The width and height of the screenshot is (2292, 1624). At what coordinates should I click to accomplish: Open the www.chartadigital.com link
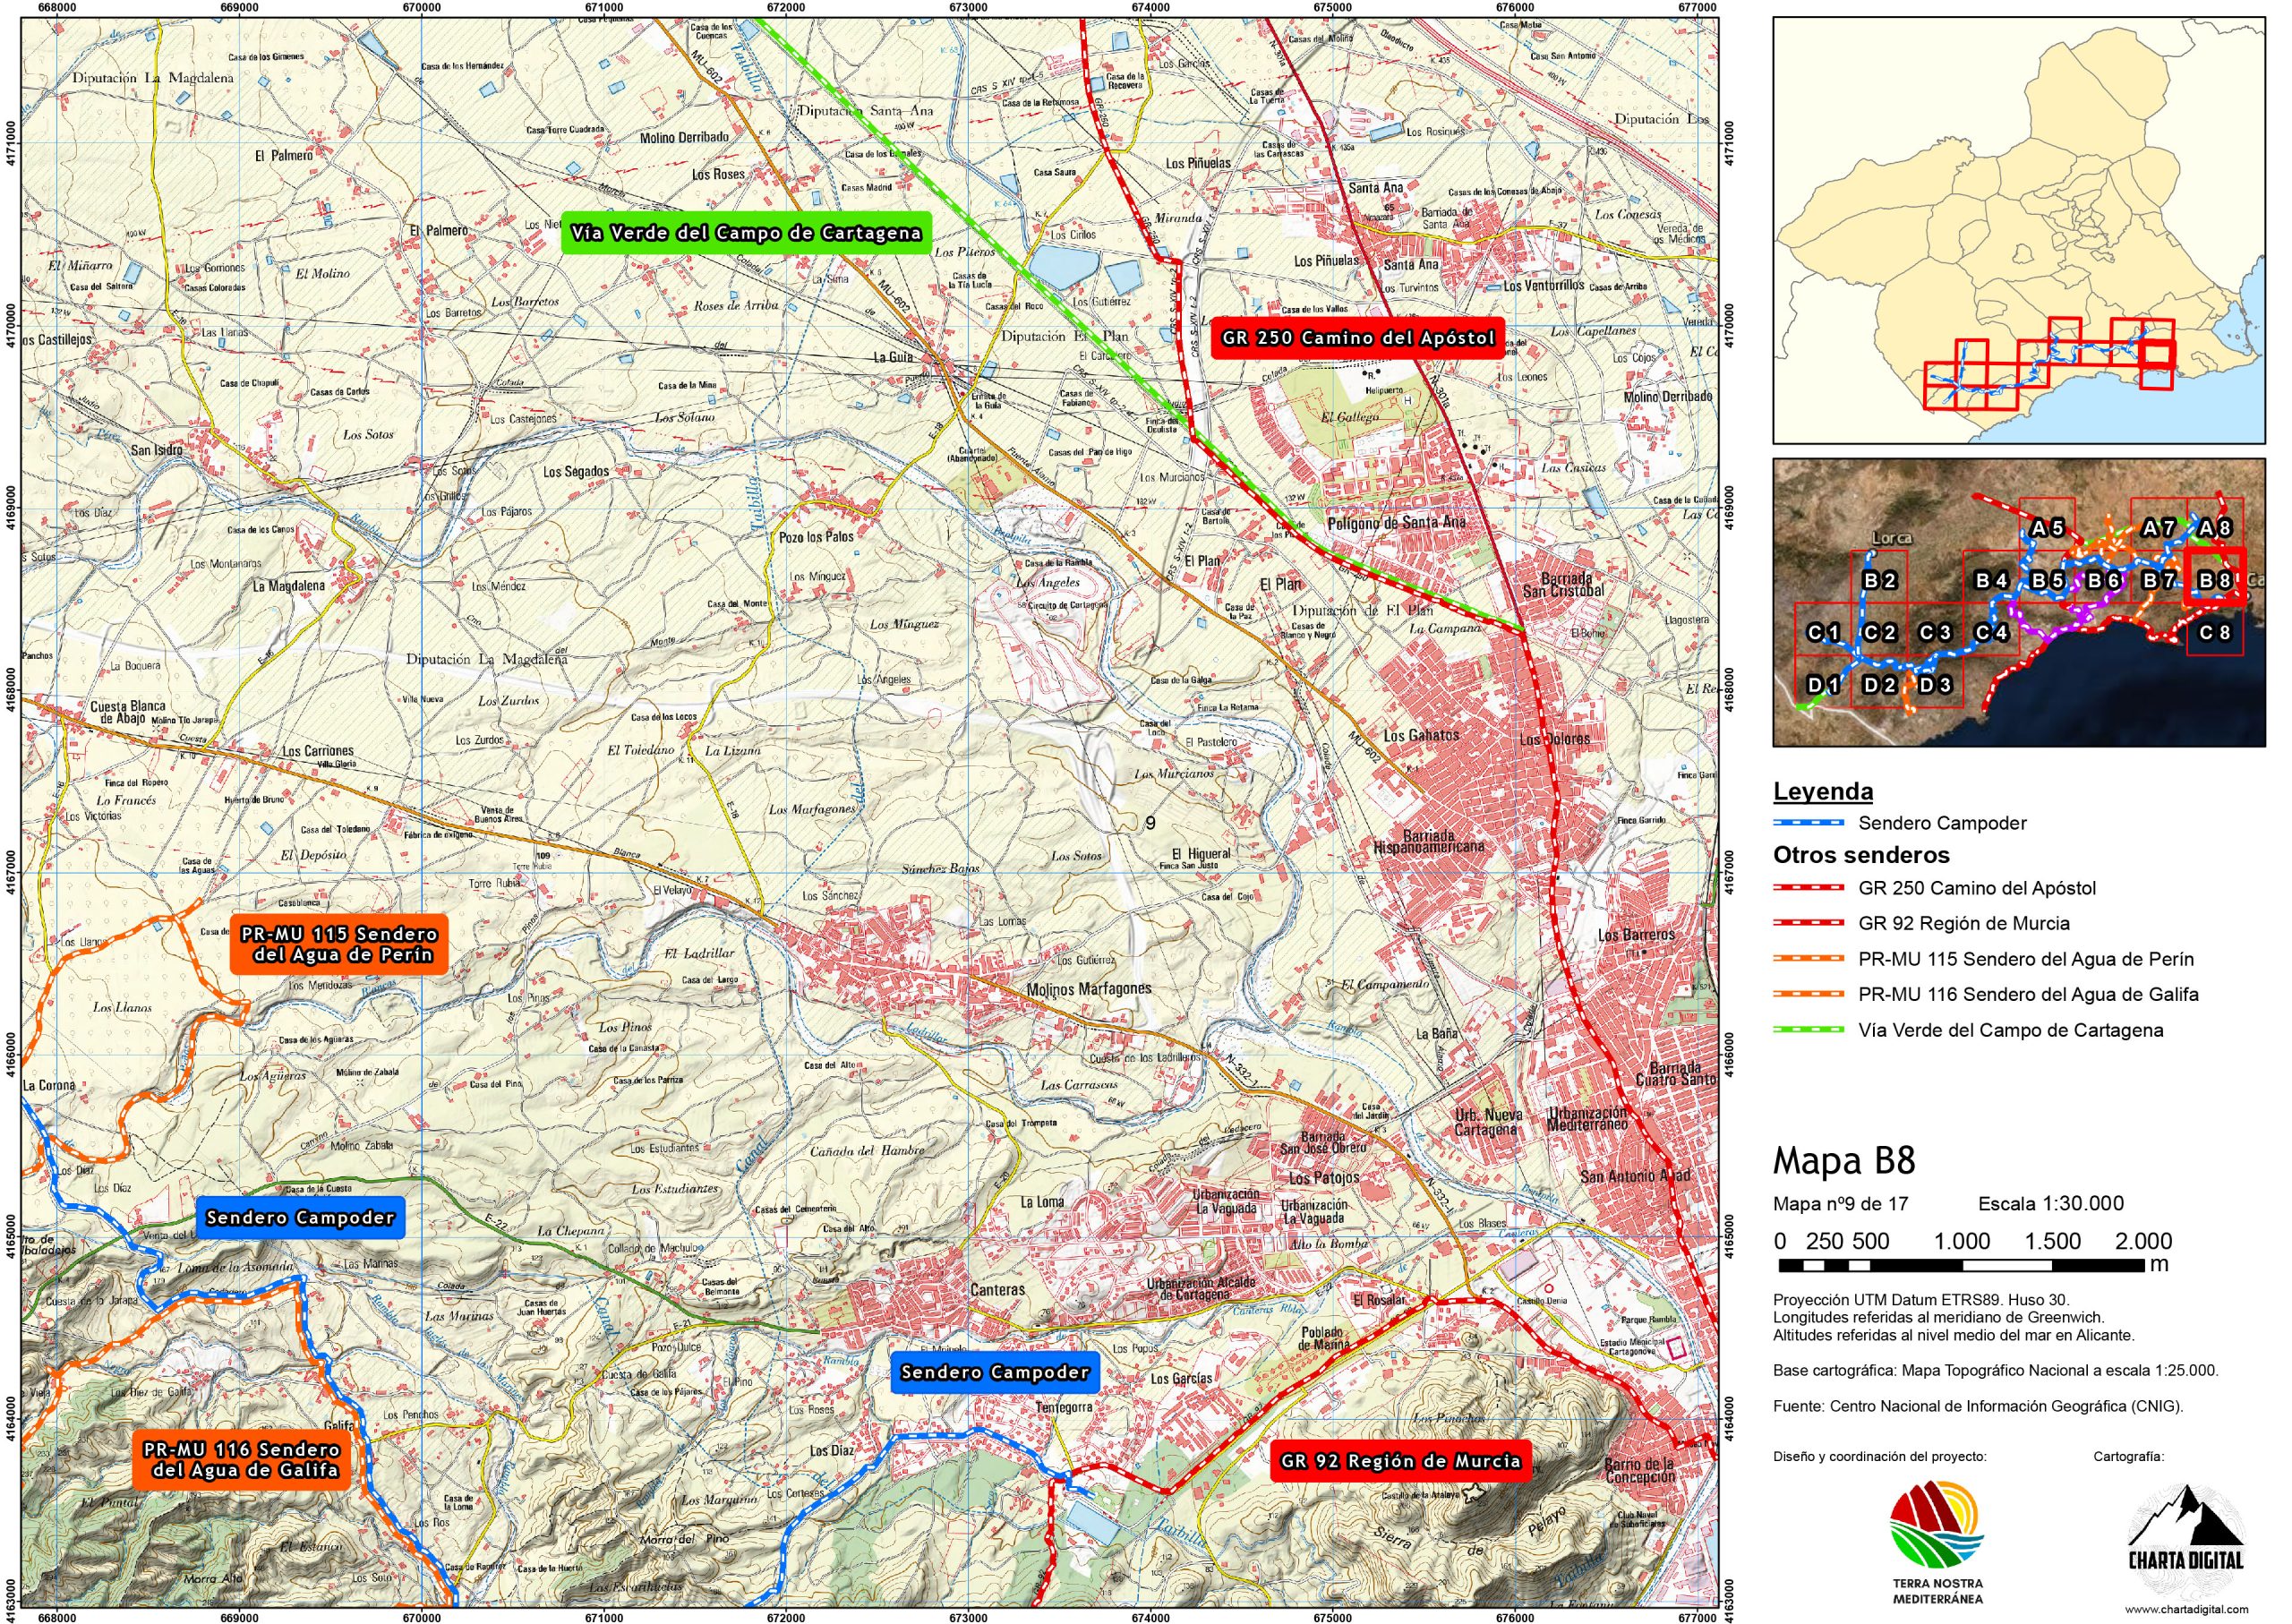[2186, 1610]
